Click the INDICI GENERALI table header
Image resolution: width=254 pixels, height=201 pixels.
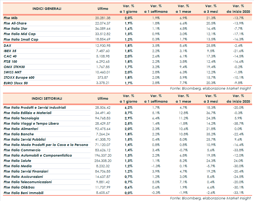[47, 9]
